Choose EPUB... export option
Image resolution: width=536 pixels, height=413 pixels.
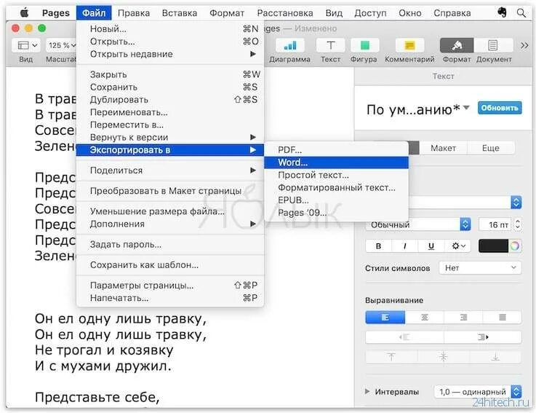337,200
